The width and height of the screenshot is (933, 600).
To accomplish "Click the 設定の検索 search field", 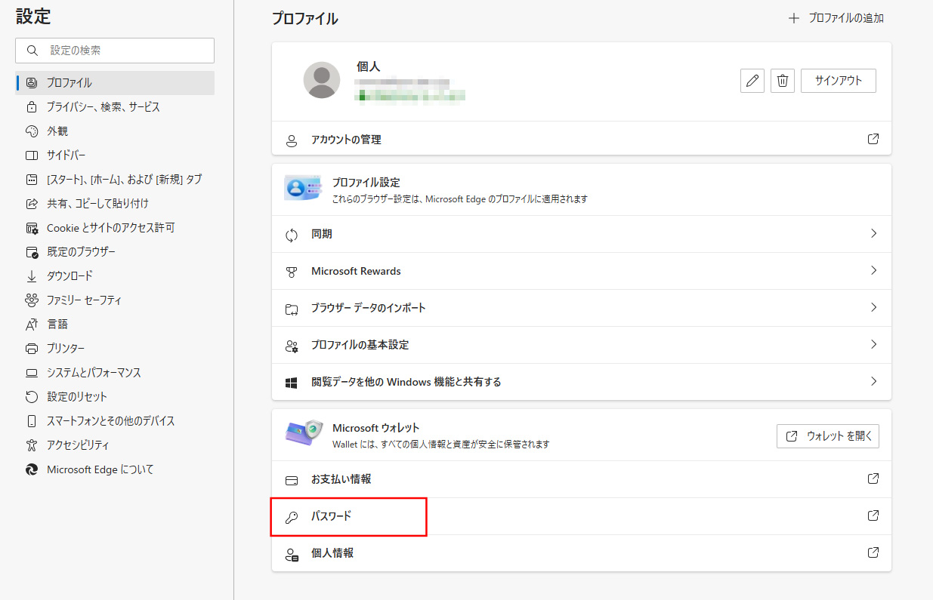I will pyautogui.click(x=115, y=51).
